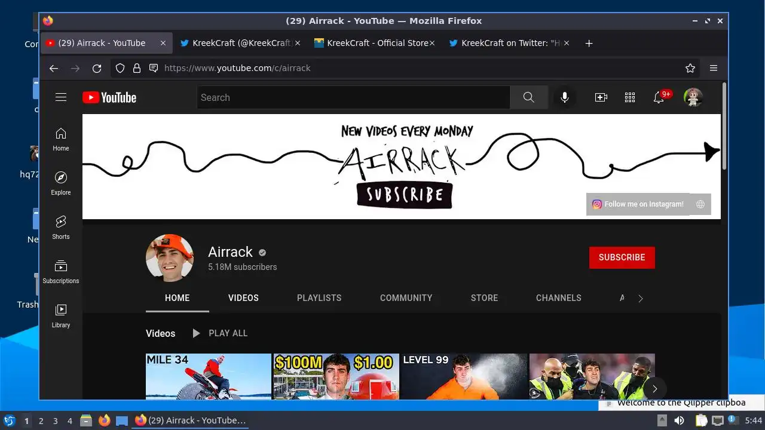
Task: Switch to the CHANNELS channel tab
Action: (x=559, y=298)
